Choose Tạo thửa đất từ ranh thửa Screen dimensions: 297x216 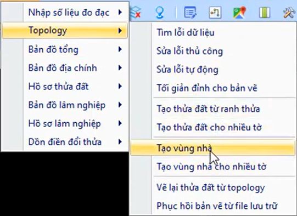tap(213, 109)
